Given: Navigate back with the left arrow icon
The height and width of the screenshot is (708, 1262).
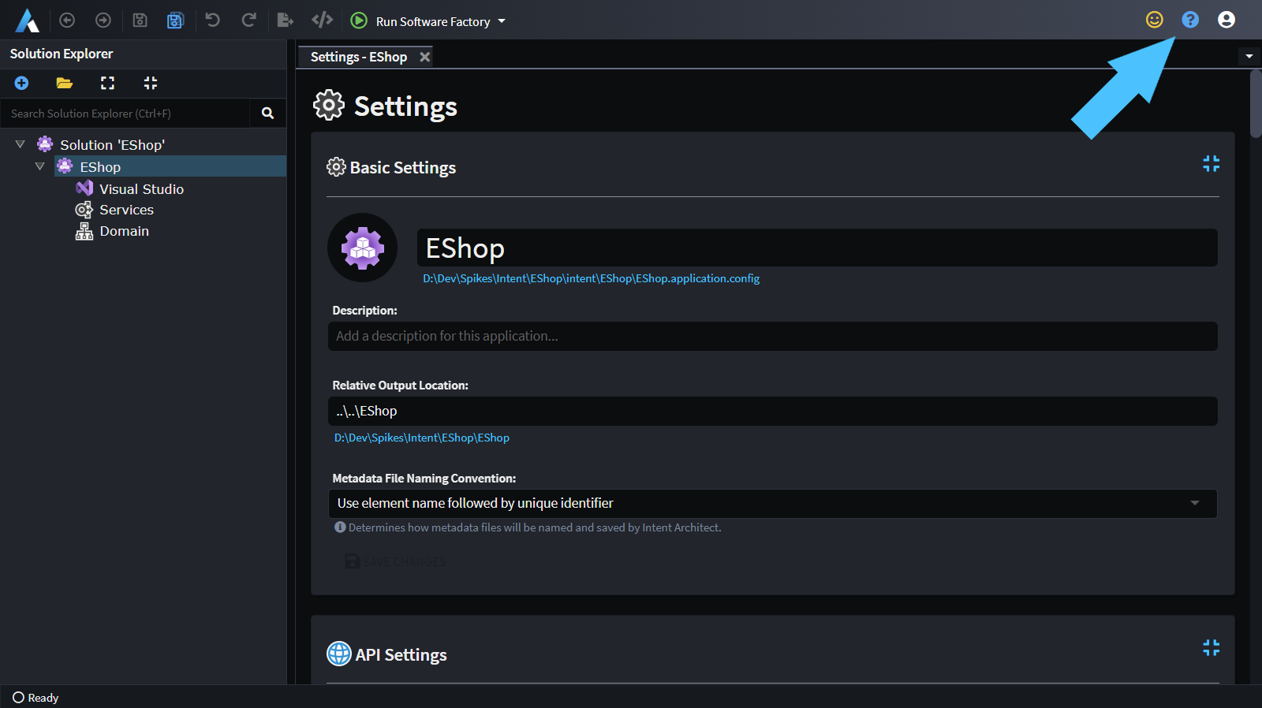Looking at the screenshot, I should 67,20.
